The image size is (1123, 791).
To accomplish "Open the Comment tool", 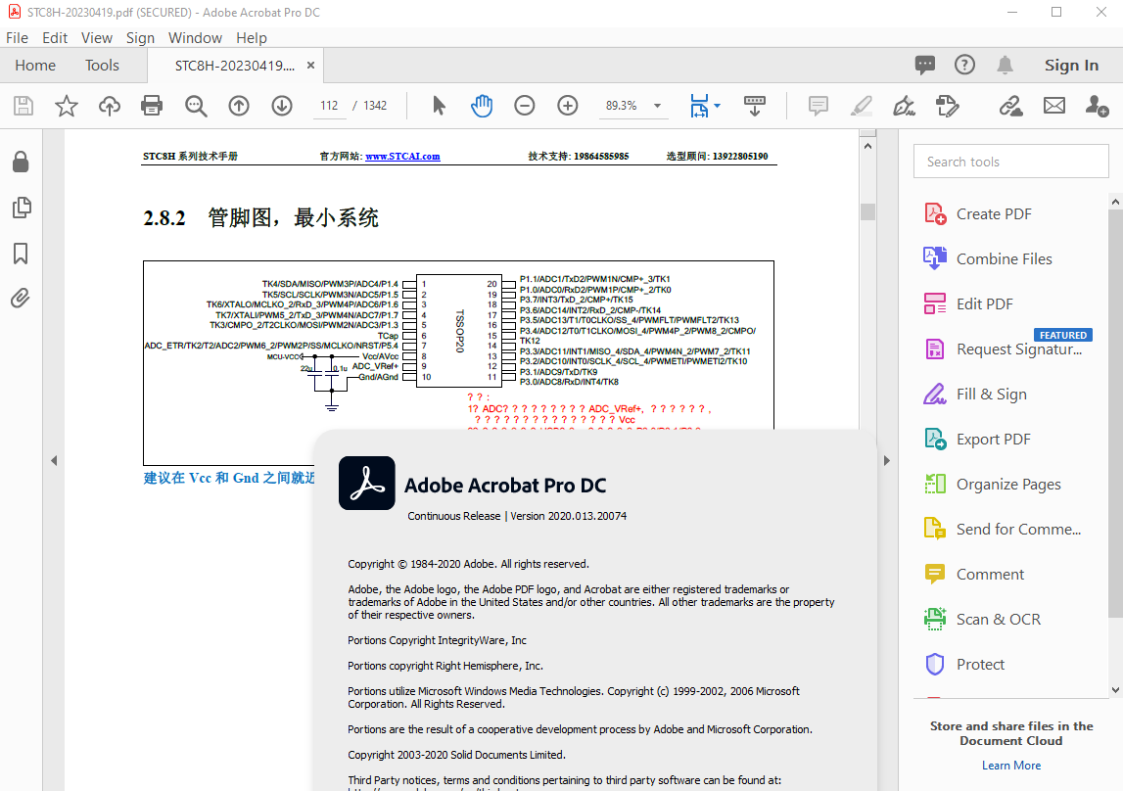I will [x=991, y=574].
